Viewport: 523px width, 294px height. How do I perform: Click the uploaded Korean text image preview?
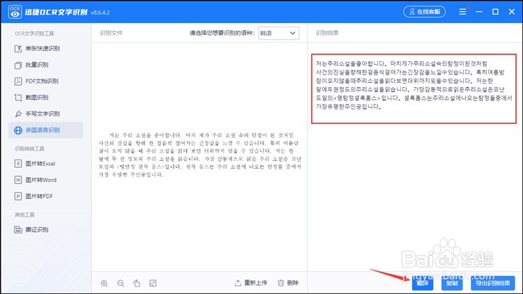[x=199, y=155]
